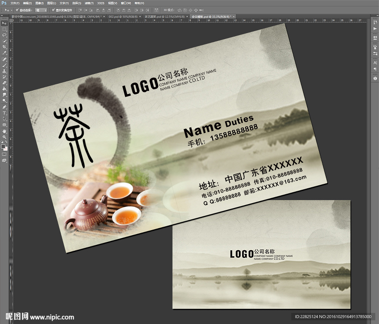Open the Paragraph panel icon
The width and height of the screenshot is (379, 324).
pos(375,69)
